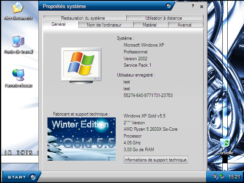The height and width of the screenshot is (183, 244).
Task: Click the product ID 55274-640-9771731-23753
Action: click(148, 95)
